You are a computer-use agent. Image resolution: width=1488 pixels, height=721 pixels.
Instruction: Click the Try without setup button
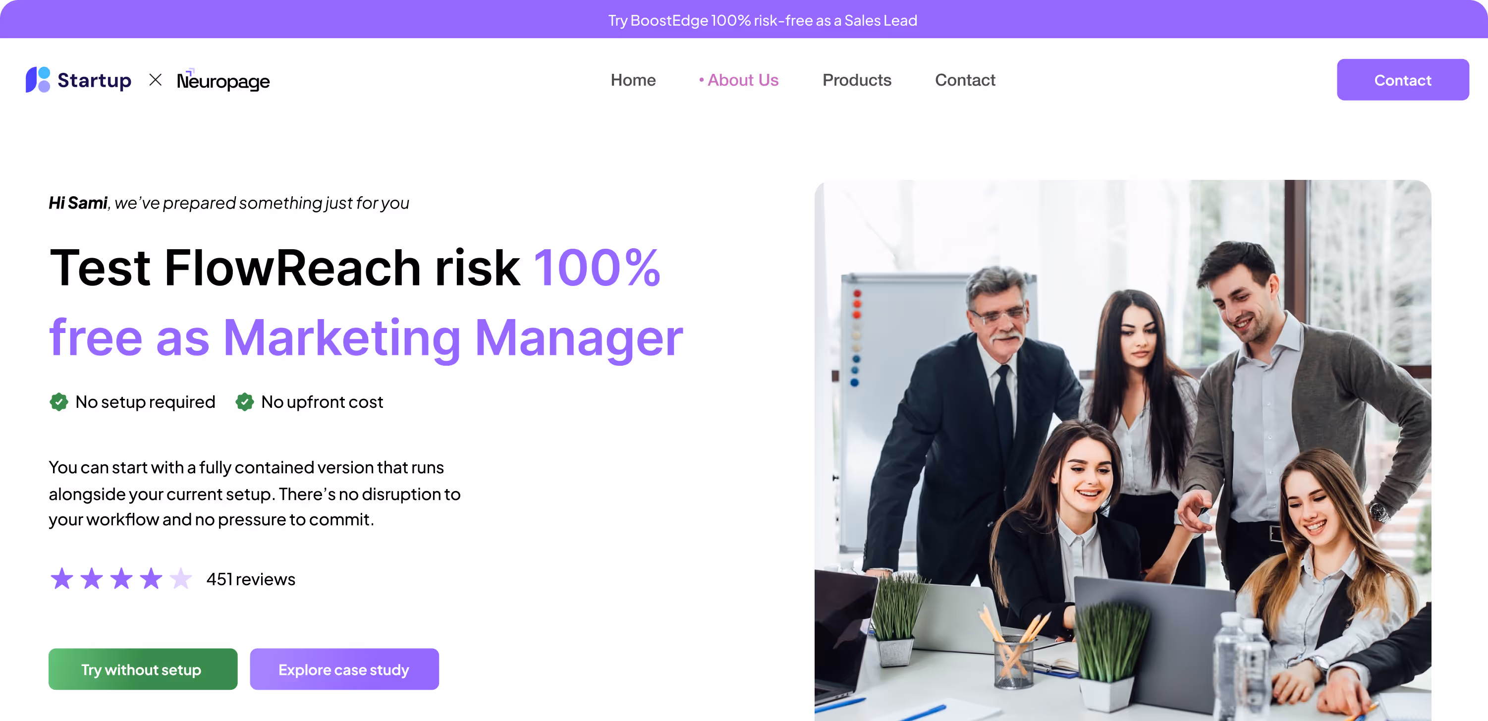143,669
